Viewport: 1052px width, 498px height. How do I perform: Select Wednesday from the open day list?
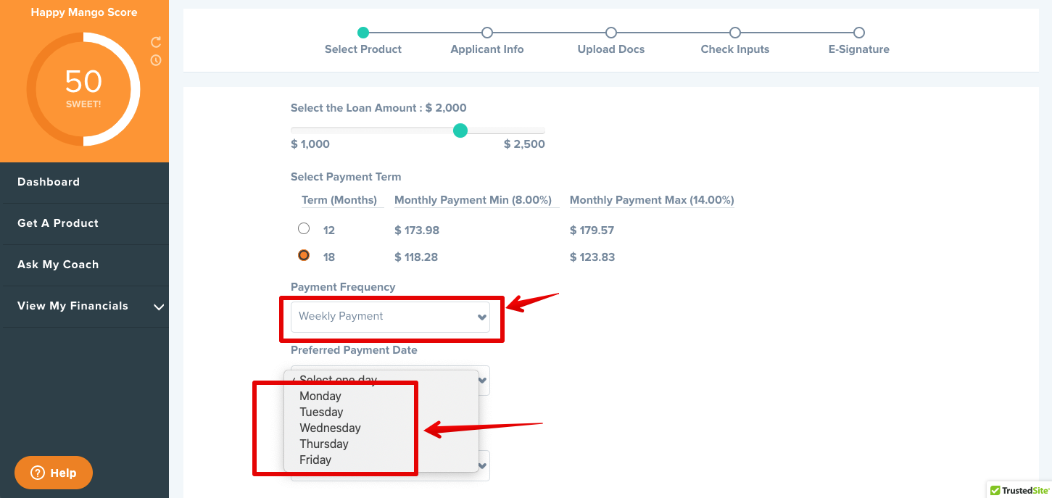click(x=330, y=428)
